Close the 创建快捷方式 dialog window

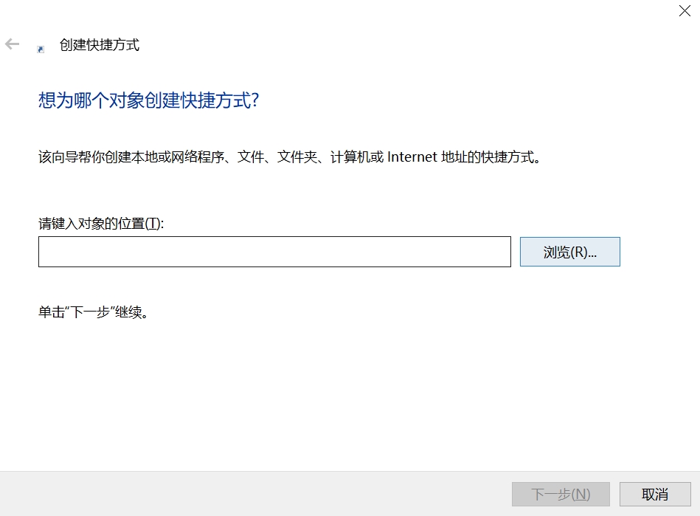point(685,11)
